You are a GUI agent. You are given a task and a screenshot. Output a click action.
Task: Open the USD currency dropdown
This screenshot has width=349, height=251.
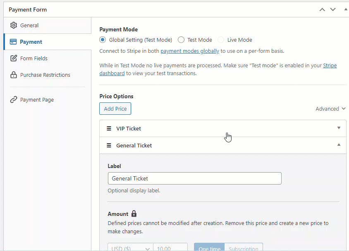pyautogui.click(x=130, y=247)
